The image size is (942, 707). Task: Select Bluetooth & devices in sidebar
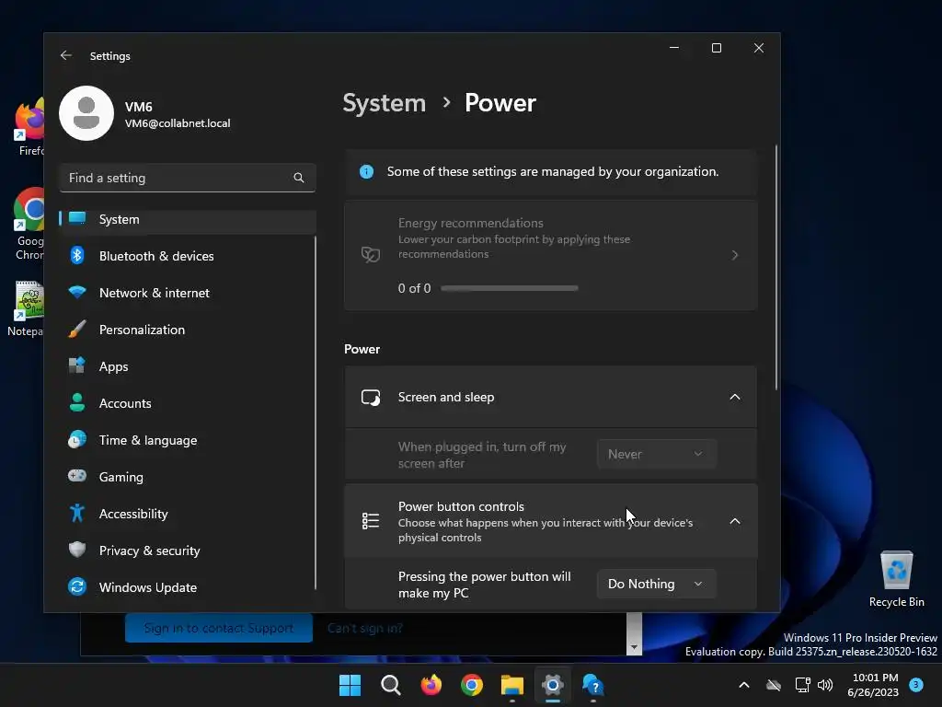pyautogui.click(x=188, y=256)
